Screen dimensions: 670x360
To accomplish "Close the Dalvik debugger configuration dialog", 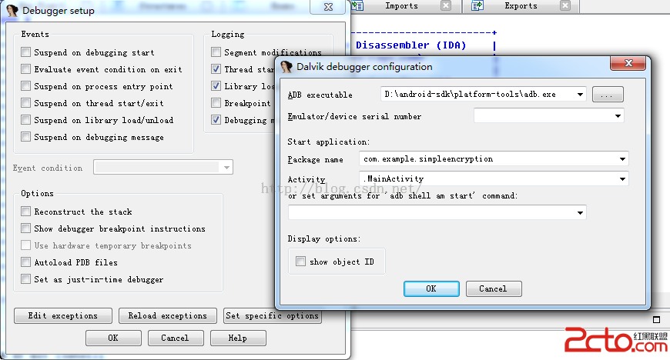I will [x=628, y=63].
